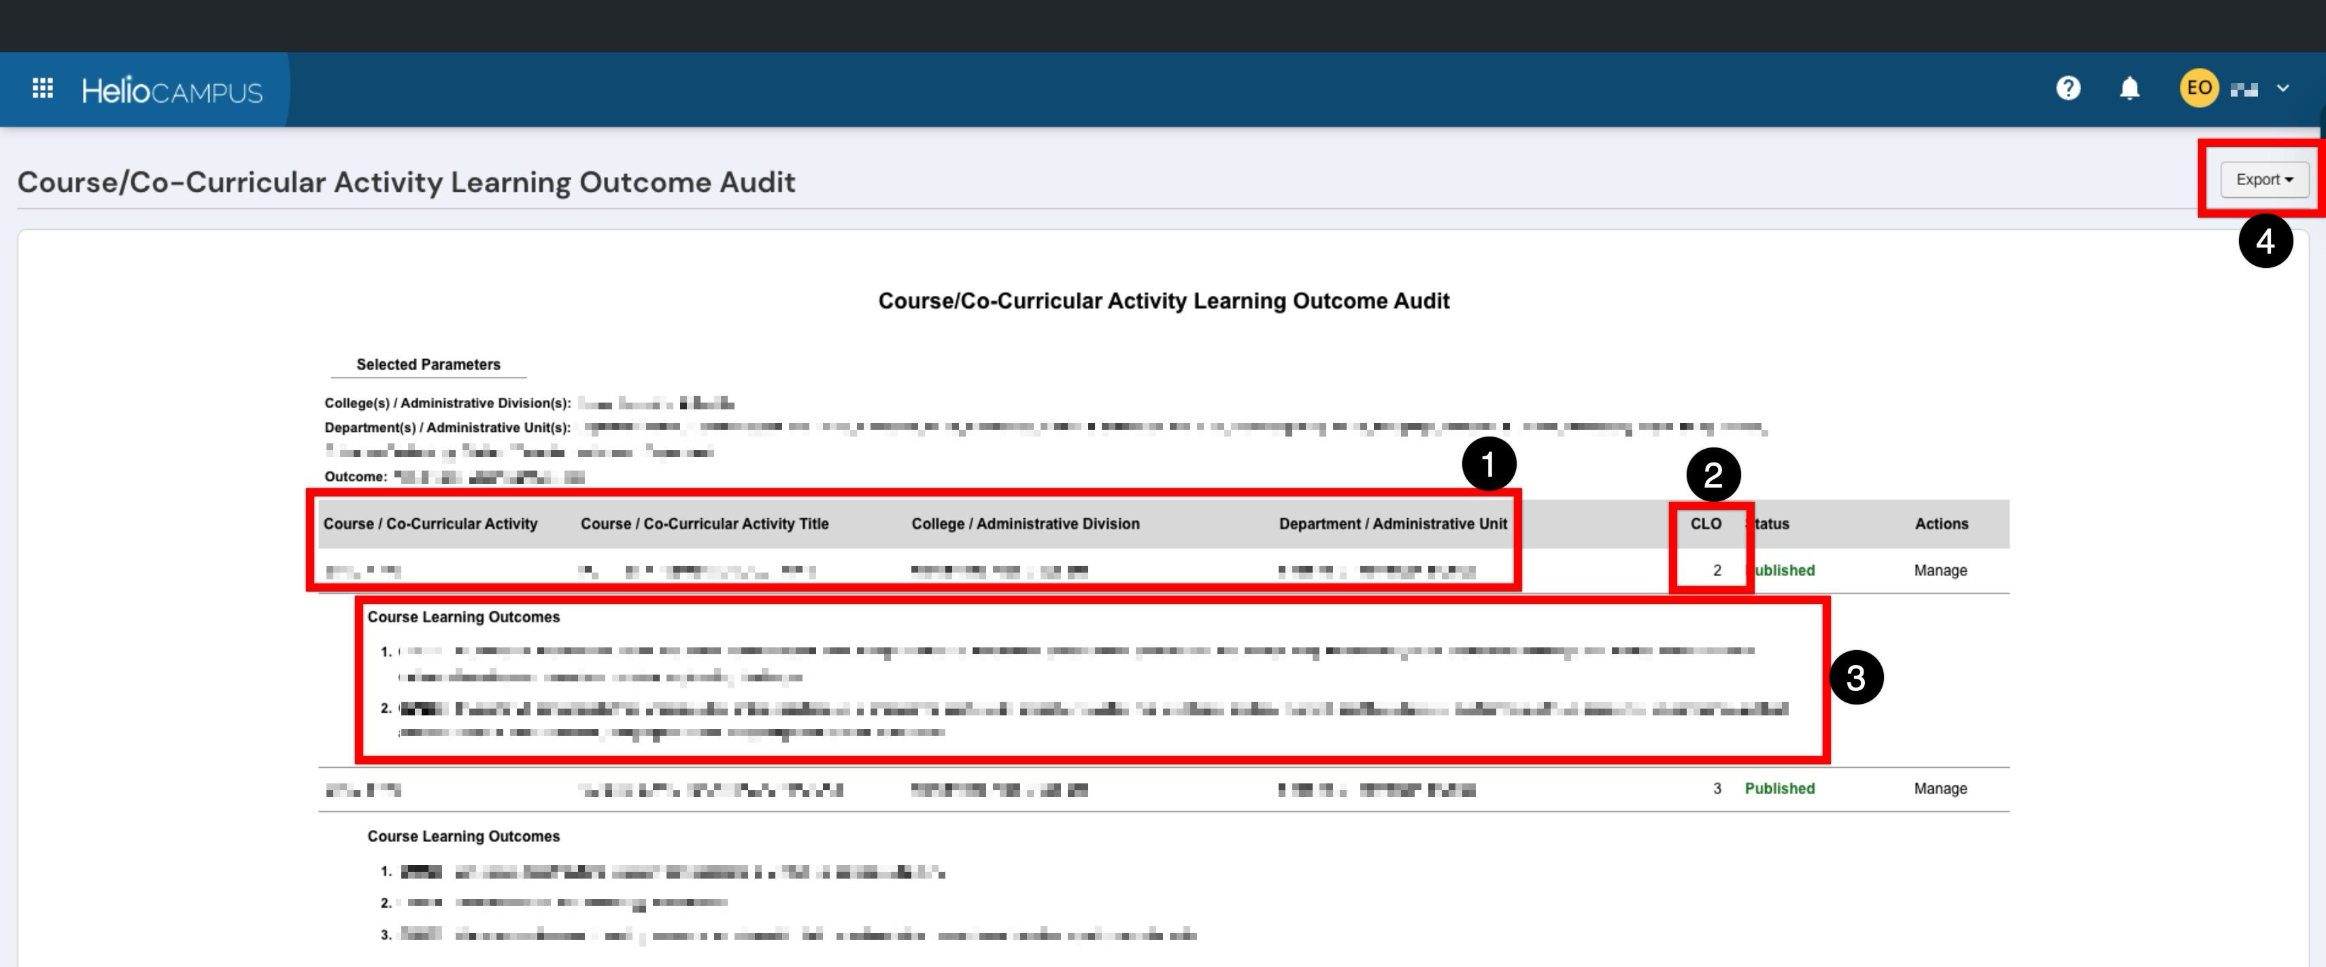This screenshot has height=967, width=2326.
Task: Click Manage for the second course row
Action: [1940, 788]
